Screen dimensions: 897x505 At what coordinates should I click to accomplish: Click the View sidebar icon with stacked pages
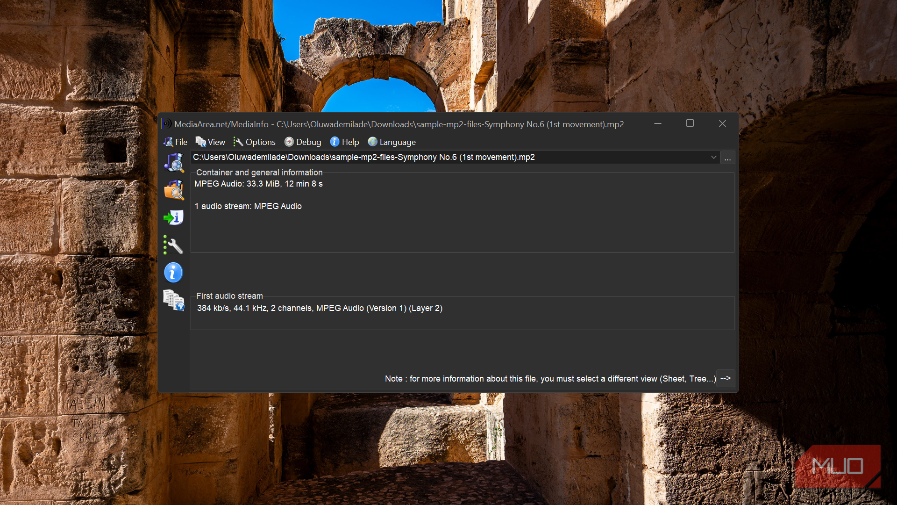pos(173,300)
